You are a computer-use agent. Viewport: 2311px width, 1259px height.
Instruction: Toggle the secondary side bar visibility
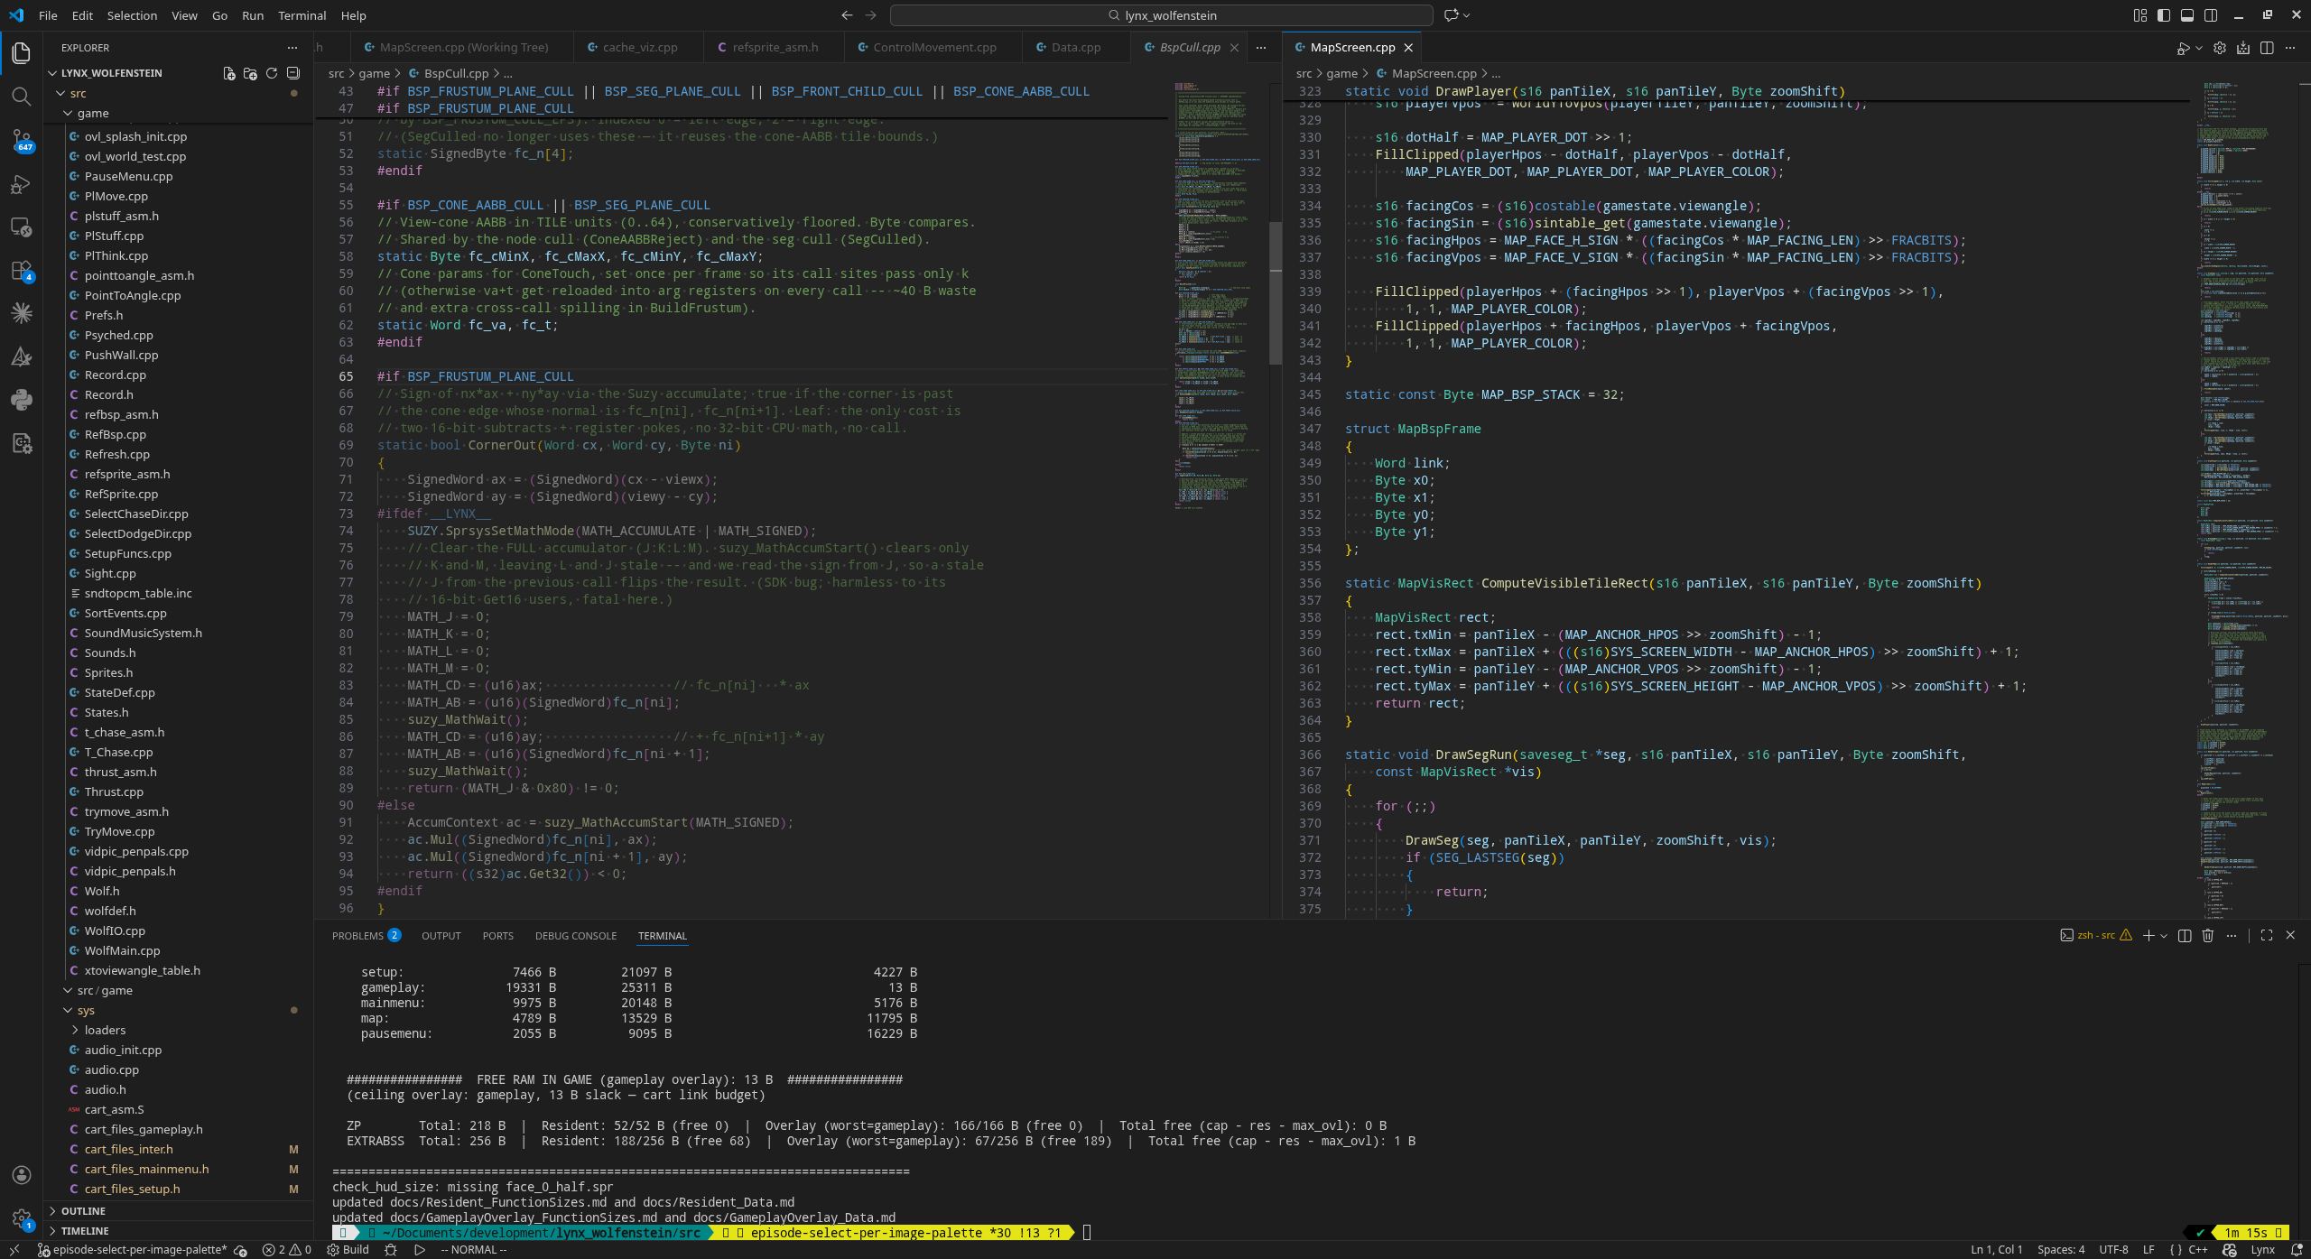pos(2211,15)
